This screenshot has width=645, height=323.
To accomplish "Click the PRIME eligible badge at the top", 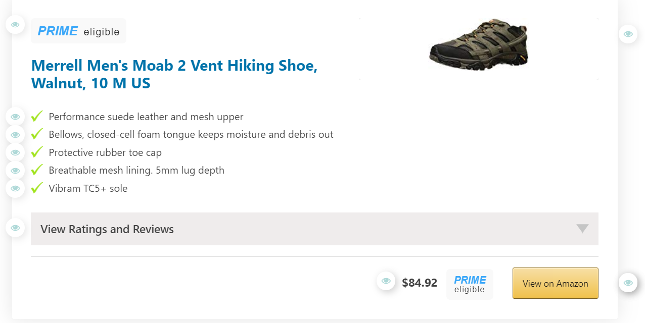I will point(78,30).
